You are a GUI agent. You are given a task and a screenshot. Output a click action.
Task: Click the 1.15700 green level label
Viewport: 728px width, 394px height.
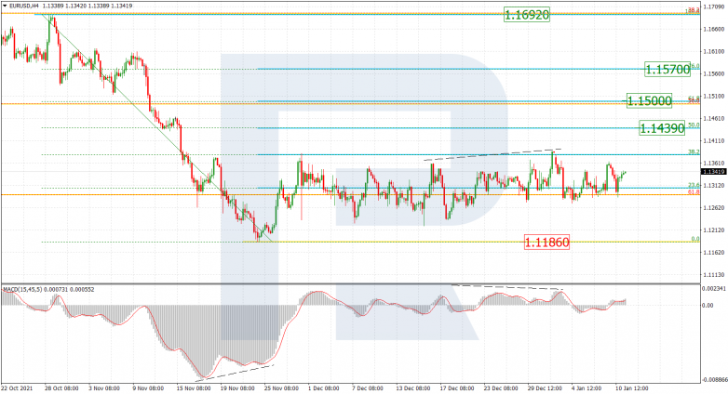[667, 70]
